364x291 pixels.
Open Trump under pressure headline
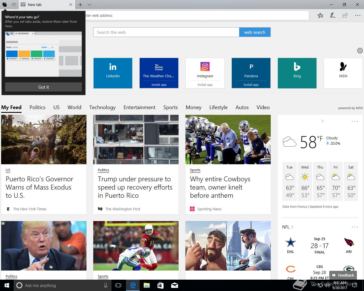[135, 187]
